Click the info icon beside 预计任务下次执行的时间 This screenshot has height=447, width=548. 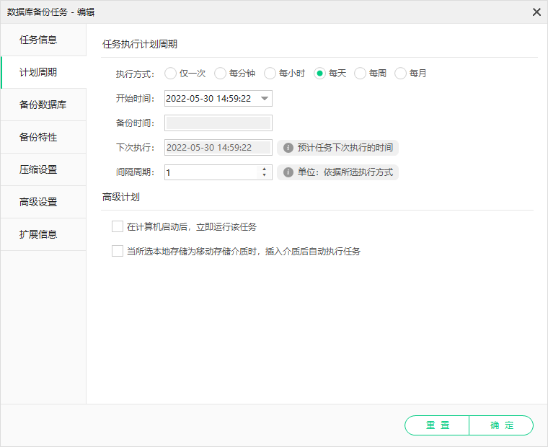(288, 148)
